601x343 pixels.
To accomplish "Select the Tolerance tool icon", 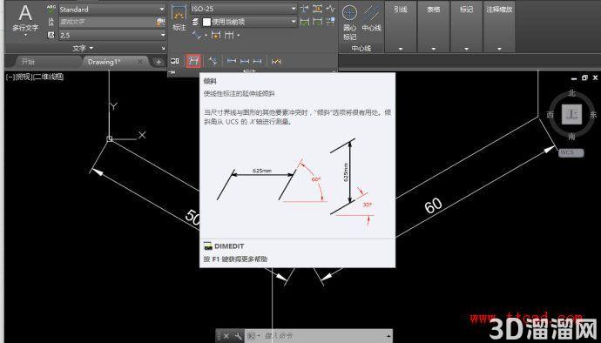I will click(x=175, y=61).
